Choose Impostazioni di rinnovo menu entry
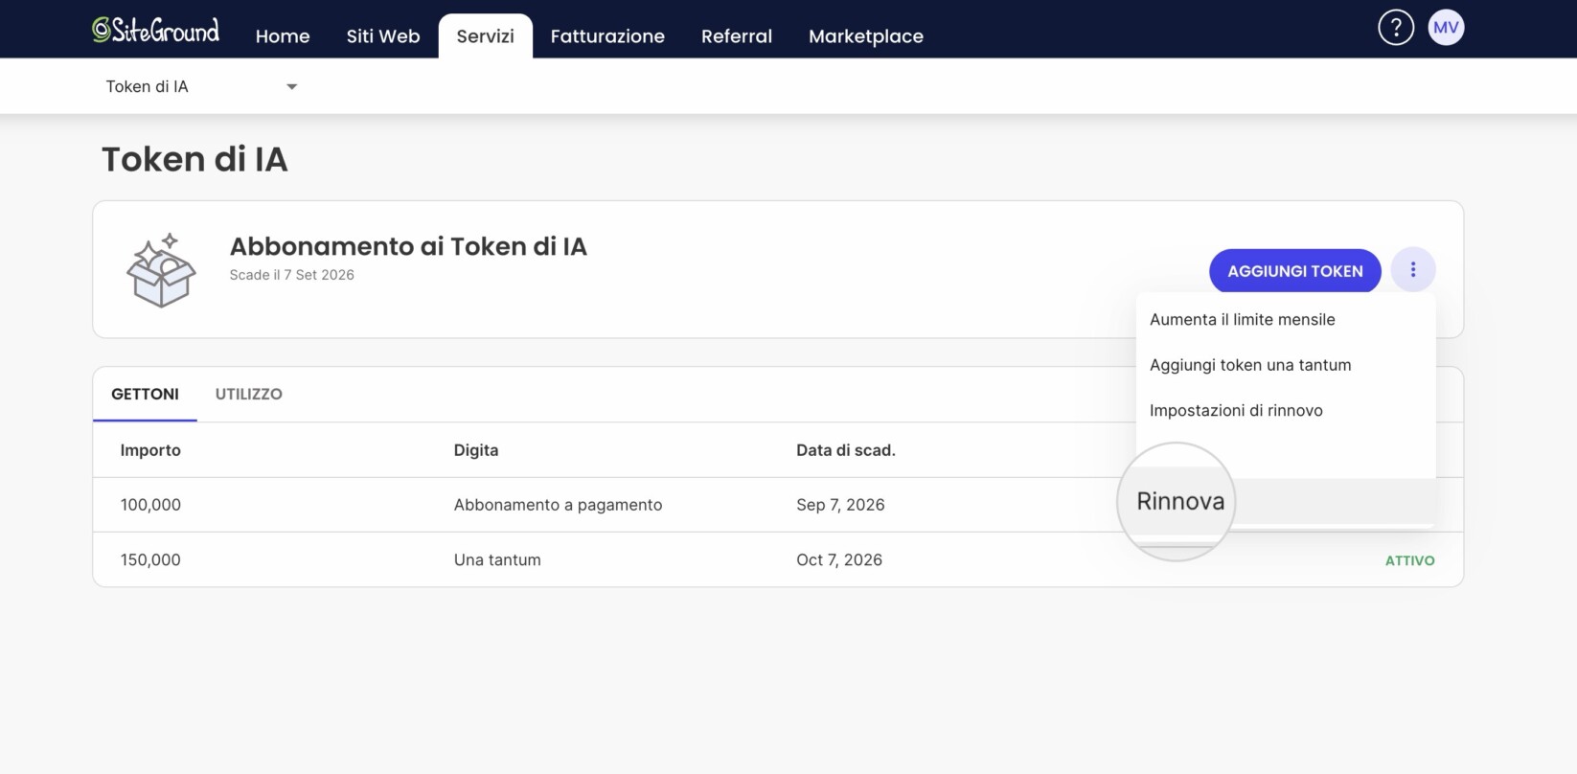The image size is (1577, 774). pos(1285,410)
